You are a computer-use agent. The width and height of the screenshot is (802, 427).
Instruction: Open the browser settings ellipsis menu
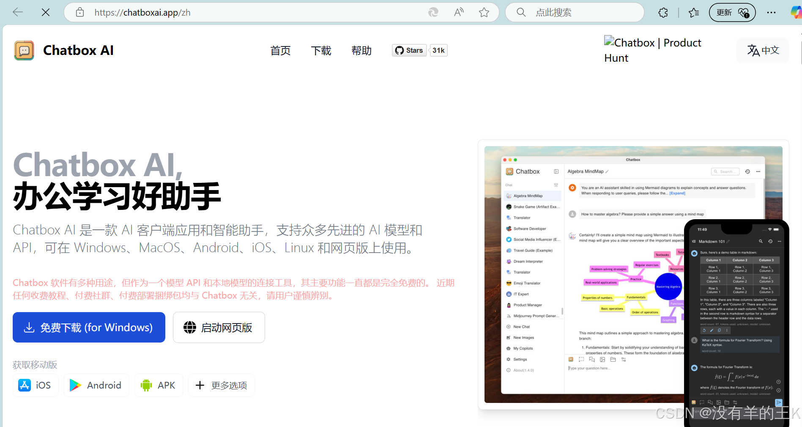coord(771,12)
